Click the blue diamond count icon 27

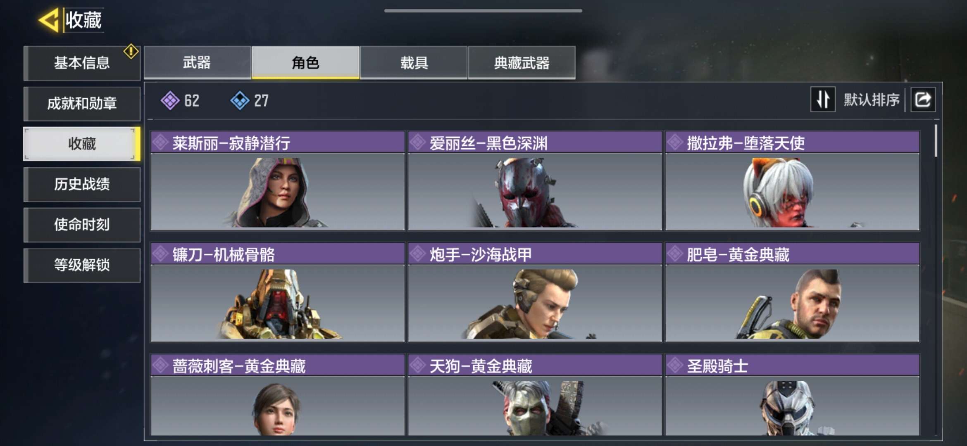[240, 100]
